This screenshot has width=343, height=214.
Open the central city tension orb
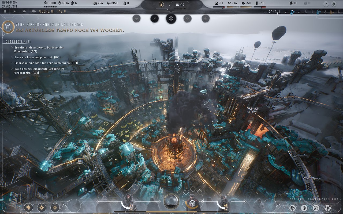coord(171,201)
